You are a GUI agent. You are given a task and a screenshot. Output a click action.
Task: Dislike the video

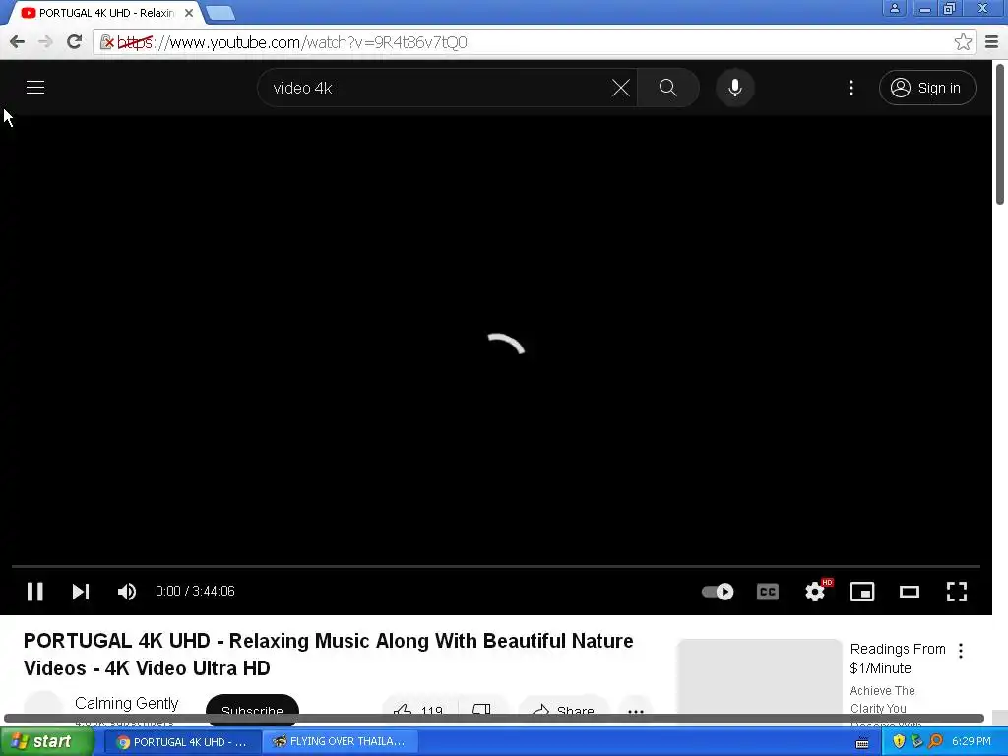tap(482, 711)
